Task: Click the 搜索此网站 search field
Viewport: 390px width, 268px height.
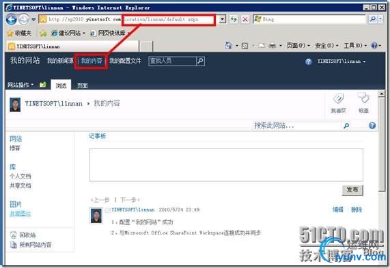Action: [297, 126]
